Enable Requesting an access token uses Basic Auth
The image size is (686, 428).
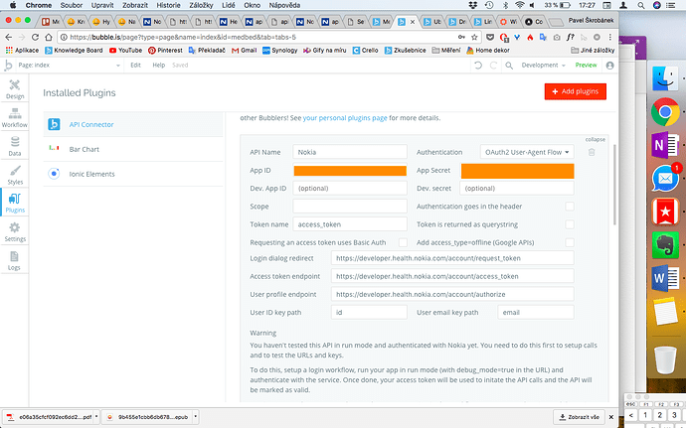403,242
